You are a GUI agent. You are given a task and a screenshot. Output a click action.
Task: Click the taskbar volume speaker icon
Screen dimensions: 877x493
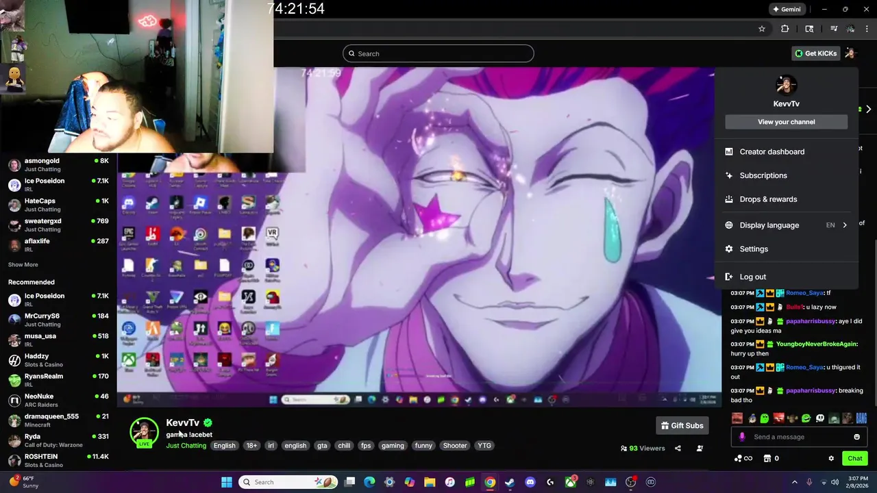(835, 482)
